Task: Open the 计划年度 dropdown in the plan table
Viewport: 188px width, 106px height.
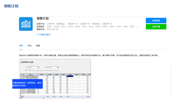Action: [x=35, y=67]
